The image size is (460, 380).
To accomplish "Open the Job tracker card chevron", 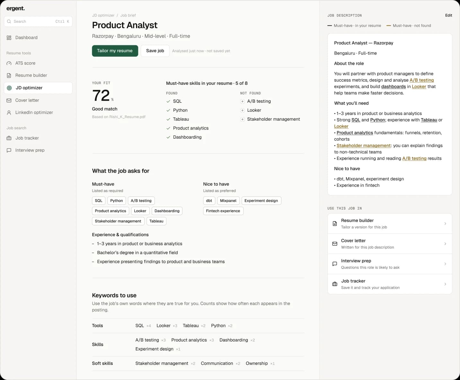I will 445,284.
